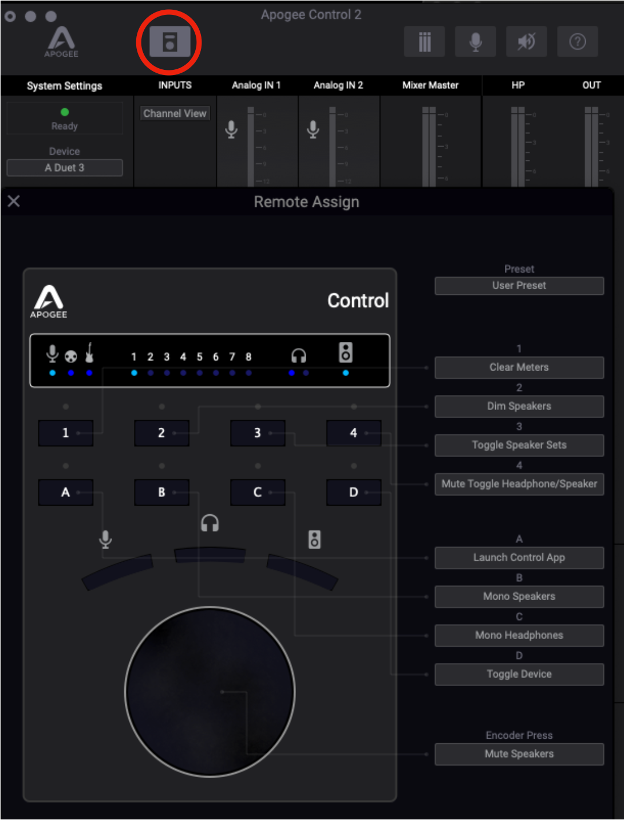
Task: Click the Apogee logo on Control device
Action: (49, 301)
